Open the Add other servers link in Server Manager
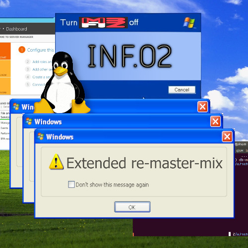Viewport: 248px width, 248px height. pos(42,69)
